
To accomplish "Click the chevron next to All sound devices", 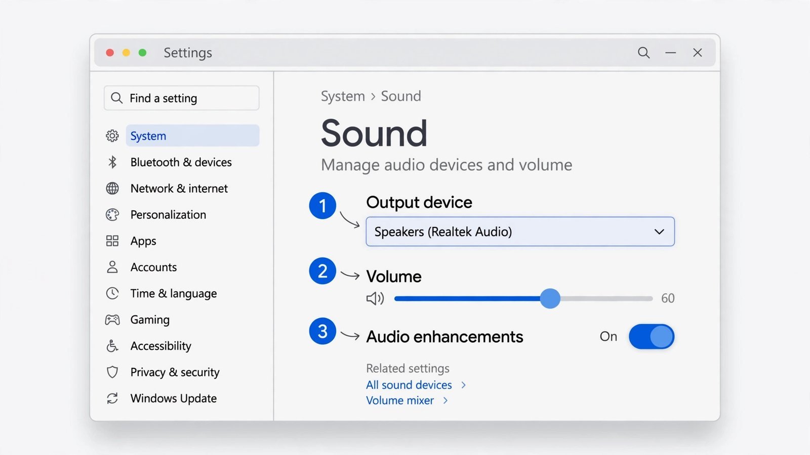I will [x=464, y=385].
